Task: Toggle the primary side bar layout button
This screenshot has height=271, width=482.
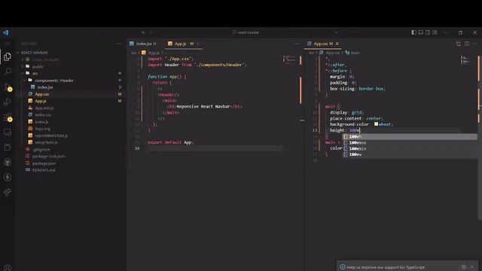Action: point(414,32)
